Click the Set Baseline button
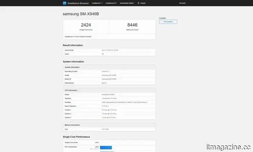The height and width of the screenshot is (152, 253). click(x=168, y=22)
